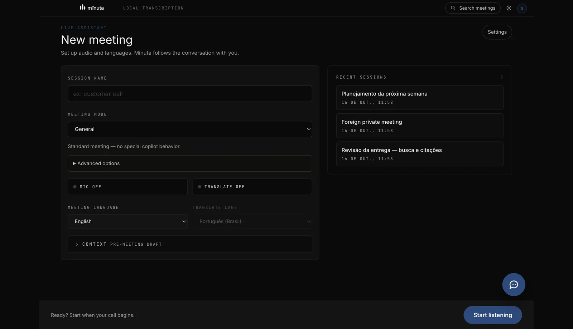Image resolution: width=573 pixels, height=329 pixels.
Task: Open Planejamento da próxima semana session
Action: tap(420, 98)
